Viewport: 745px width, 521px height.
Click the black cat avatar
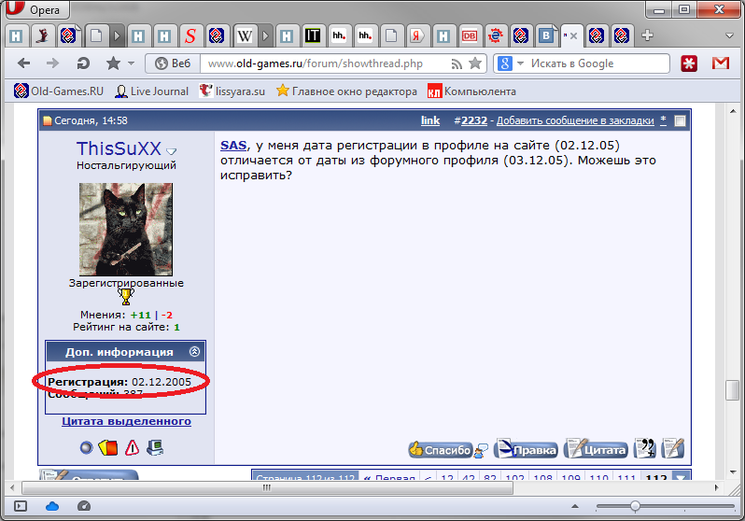[x=126, y=230]
